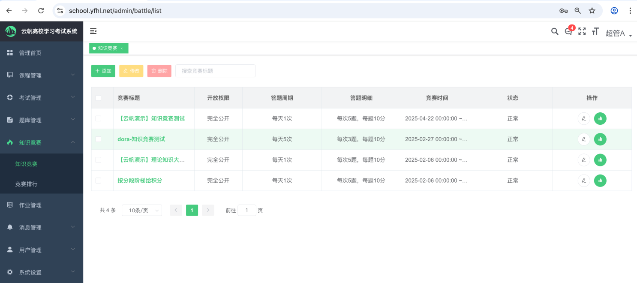637x283 pixels.
Task: Click the 云帆 system logo icon
Action: point(11,31)
